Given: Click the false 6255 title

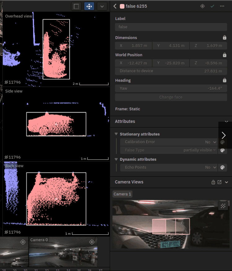Looking at the screenshot, I should [x=136, y=6].
